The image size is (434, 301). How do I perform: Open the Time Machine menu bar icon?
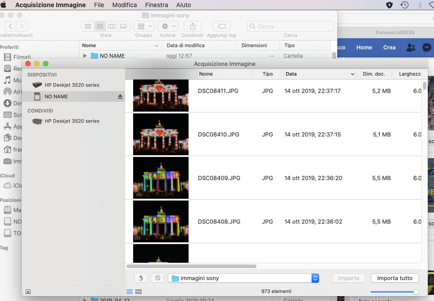coord(404,5)
